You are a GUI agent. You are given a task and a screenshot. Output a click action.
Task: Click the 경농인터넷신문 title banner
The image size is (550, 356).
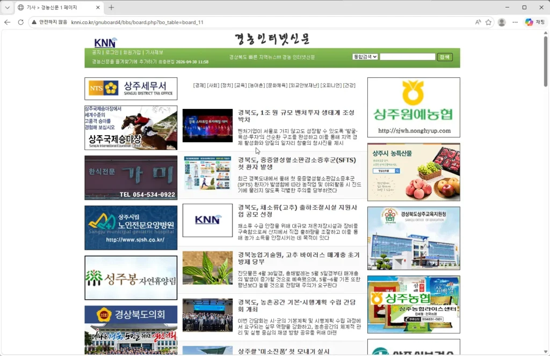272,39
